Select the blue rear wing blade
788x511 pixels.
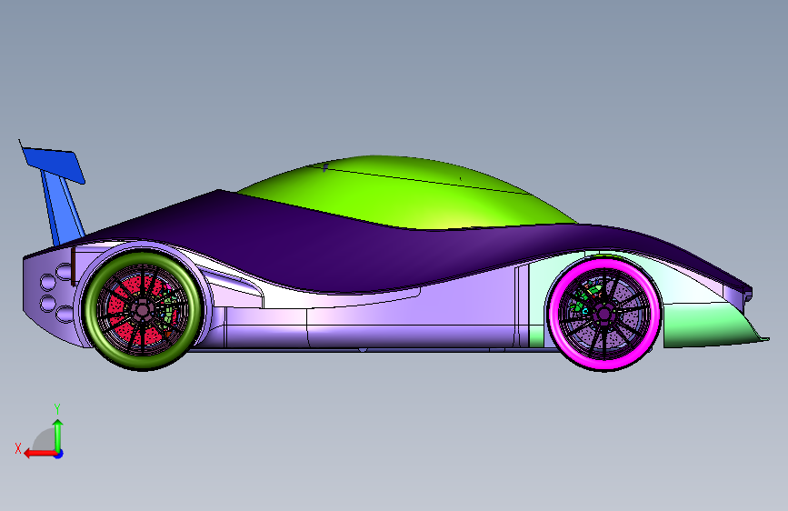(55, 164)
